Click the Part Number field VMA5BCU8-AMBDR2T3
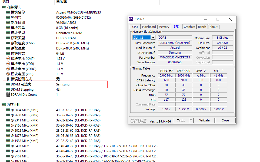Image resolution: width=260 pixels, height=162 pixels. click(x=175, y=57)
